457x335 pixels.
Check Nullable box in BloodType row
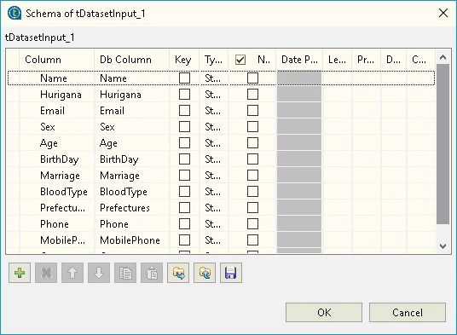(x=252, y=192)
